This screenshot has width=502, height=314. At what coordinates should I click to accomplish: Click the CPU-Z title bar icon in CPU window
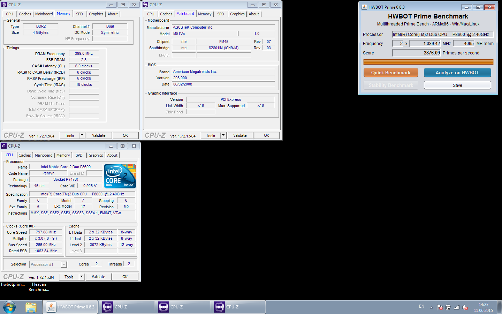[x=4, y=146]
